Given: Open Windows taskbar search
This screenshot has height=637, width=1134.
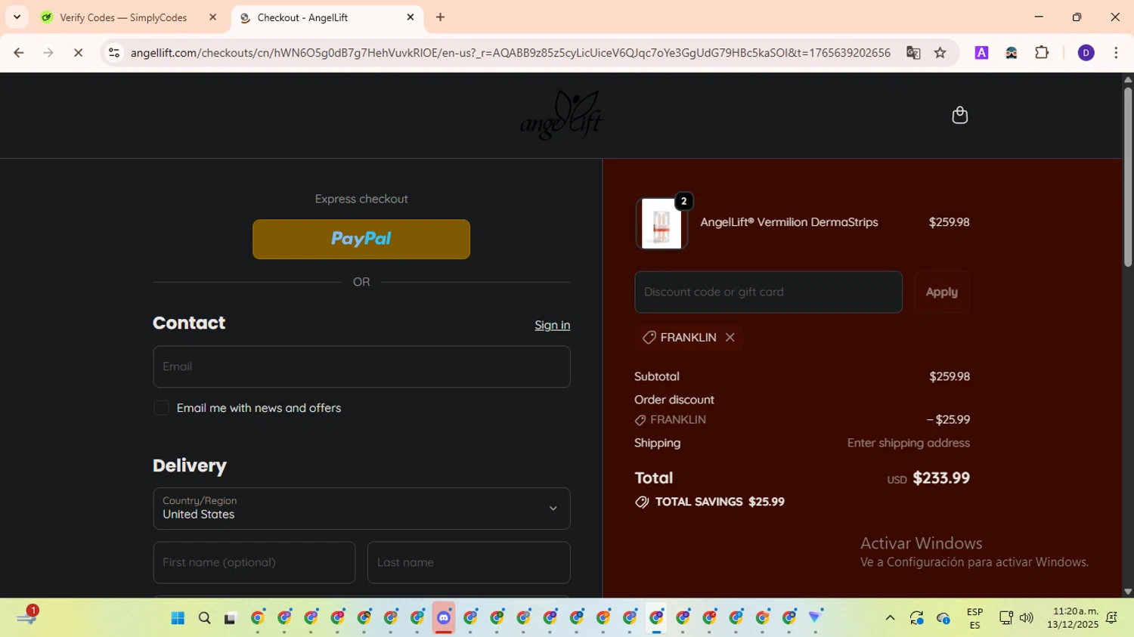Looking at the screenshot, I should point(204,618).
